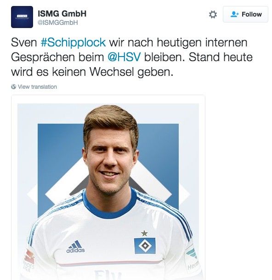Open the #Schipplock hashtag
The image size is (272, 280).
pyautogui.click(x=74, y=42)
